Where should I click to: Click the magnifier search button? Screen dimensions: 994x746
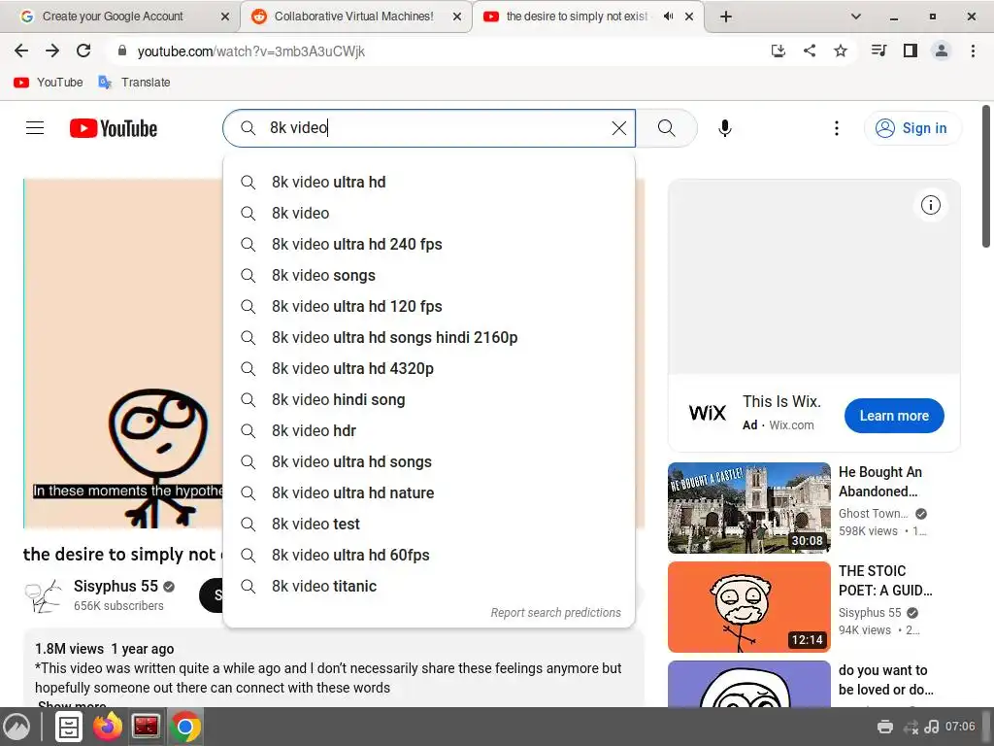tap(666, 128)
